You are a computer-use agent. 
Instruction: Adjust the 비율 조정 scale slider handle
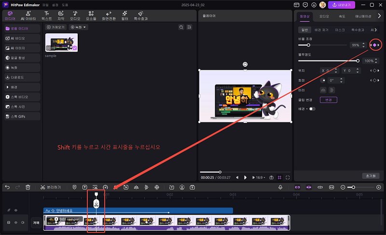(308, 45)
